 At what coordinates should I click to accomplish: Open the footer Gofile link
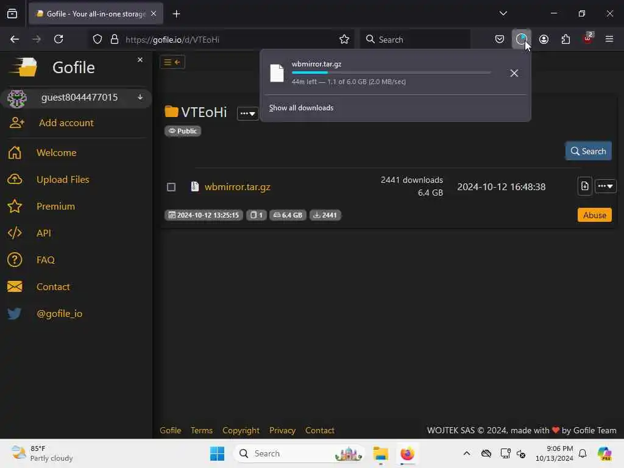pyautogui.click(x=171, y=430)
